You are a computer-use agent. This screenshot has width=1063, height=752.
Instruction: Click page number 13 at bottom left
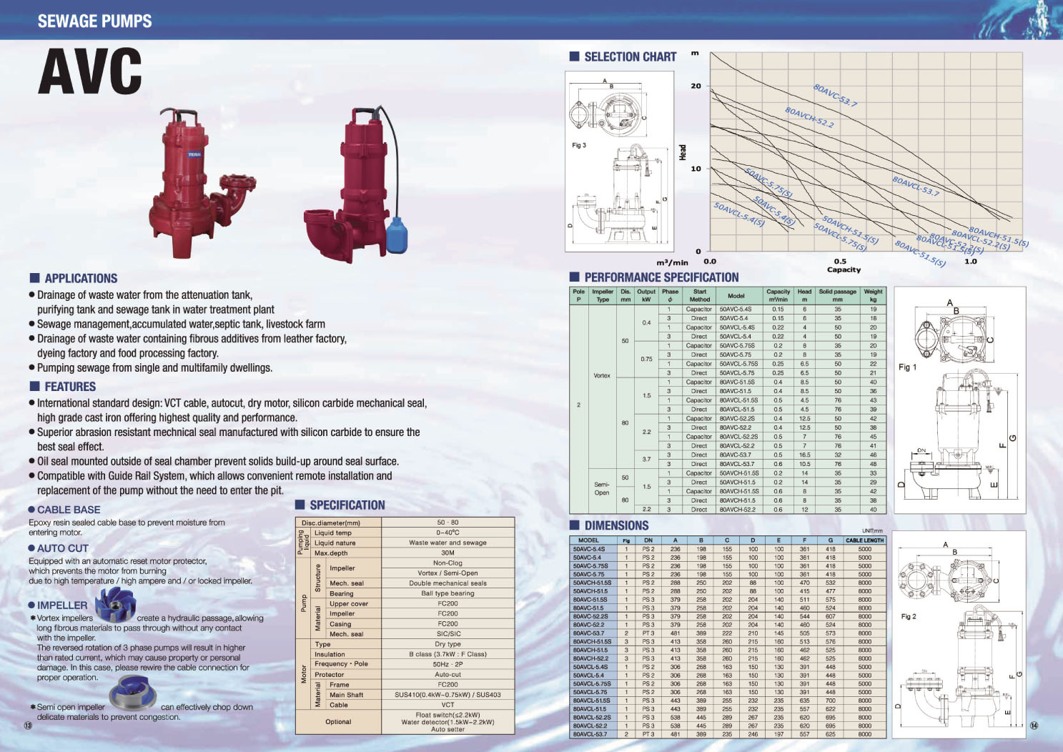28,726
